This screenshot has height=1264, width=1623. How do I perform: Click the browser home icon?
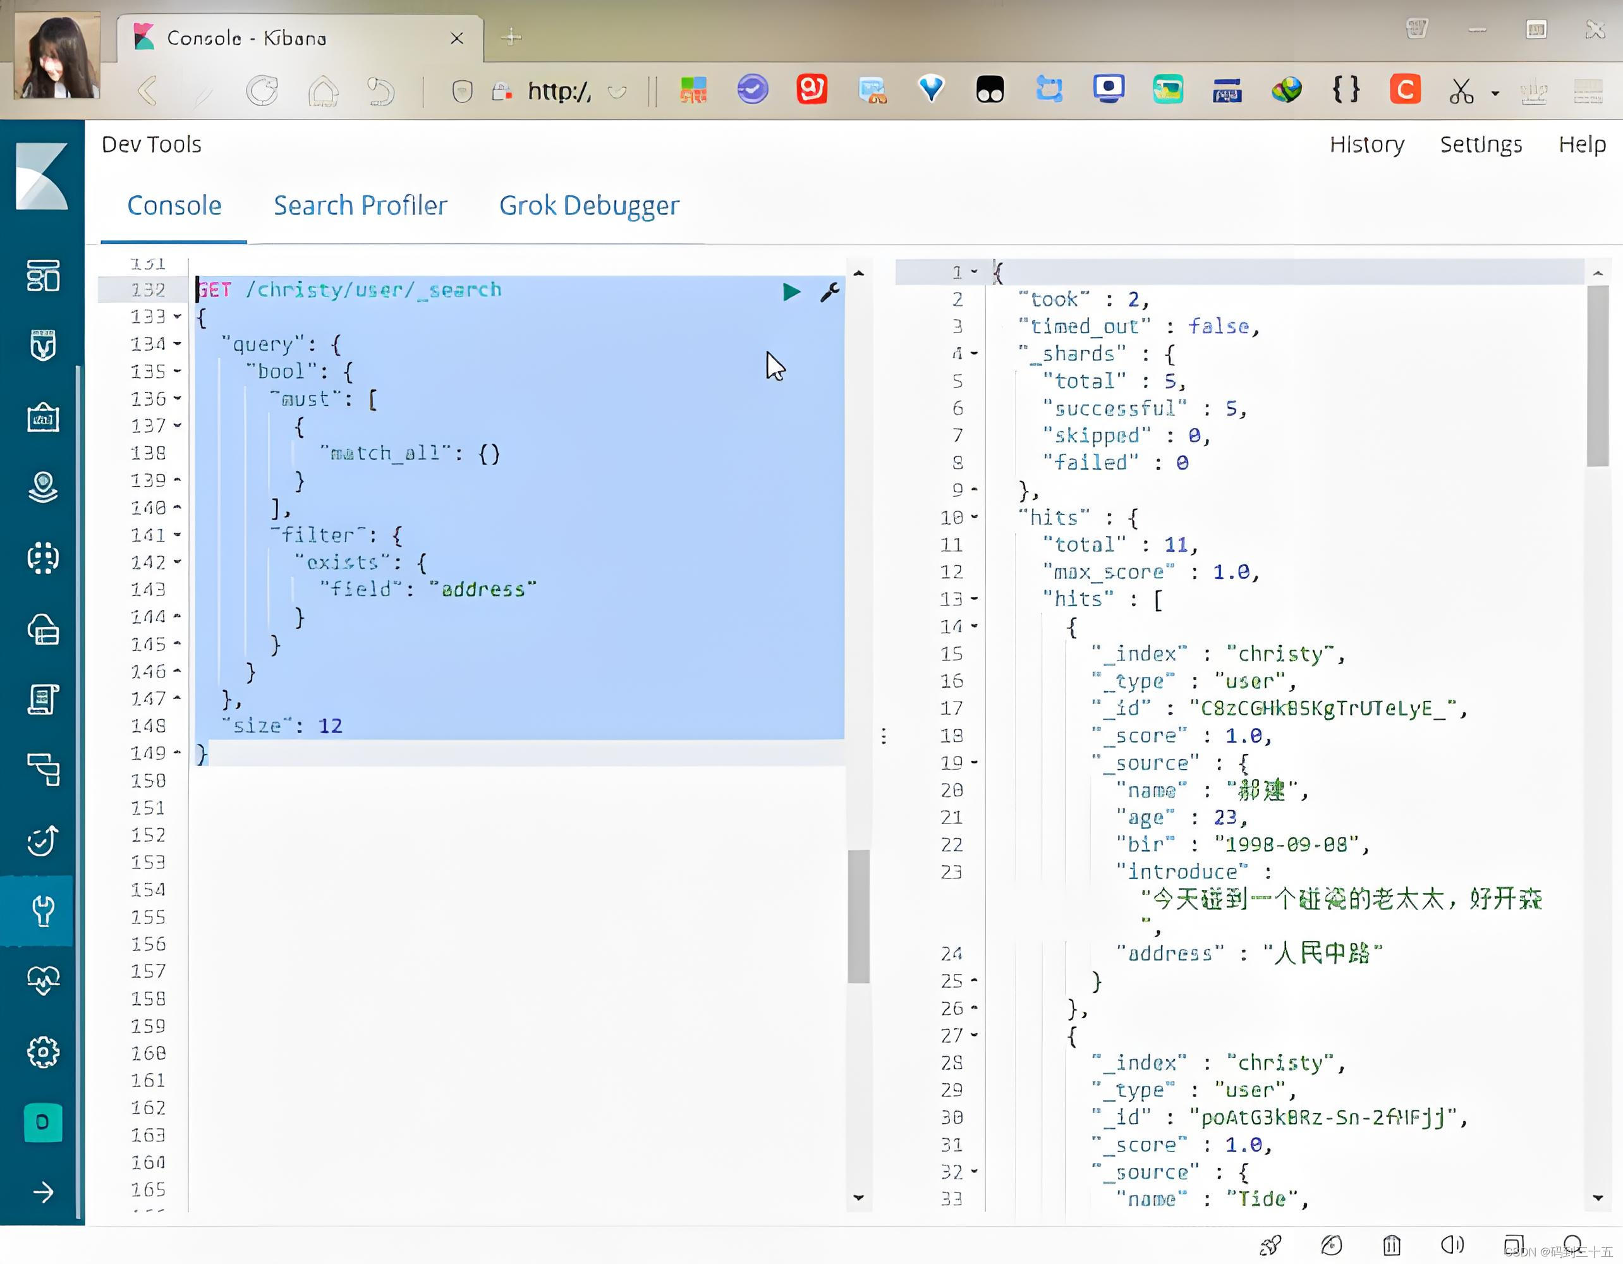point(323,92)
